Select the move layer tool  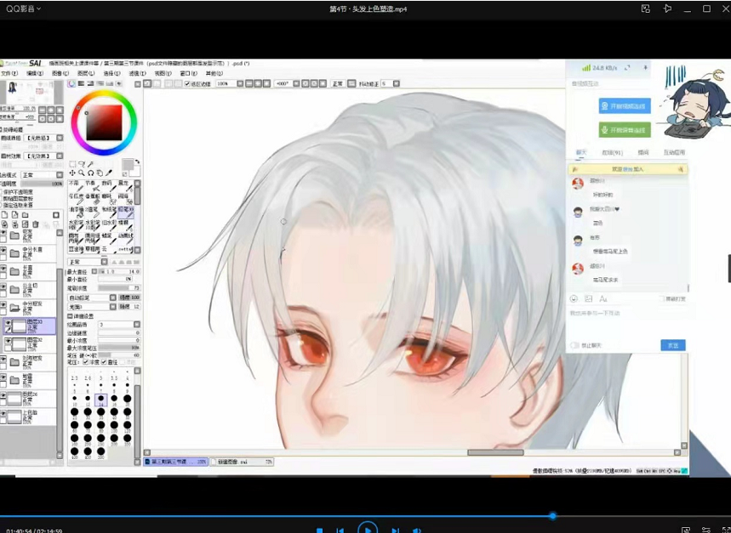(72, 173)
